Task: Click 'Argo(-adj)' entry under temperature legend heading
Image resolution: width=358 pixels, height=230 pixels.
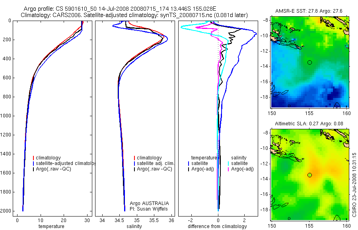Action: pyautogui.click(x=202, y=169)
